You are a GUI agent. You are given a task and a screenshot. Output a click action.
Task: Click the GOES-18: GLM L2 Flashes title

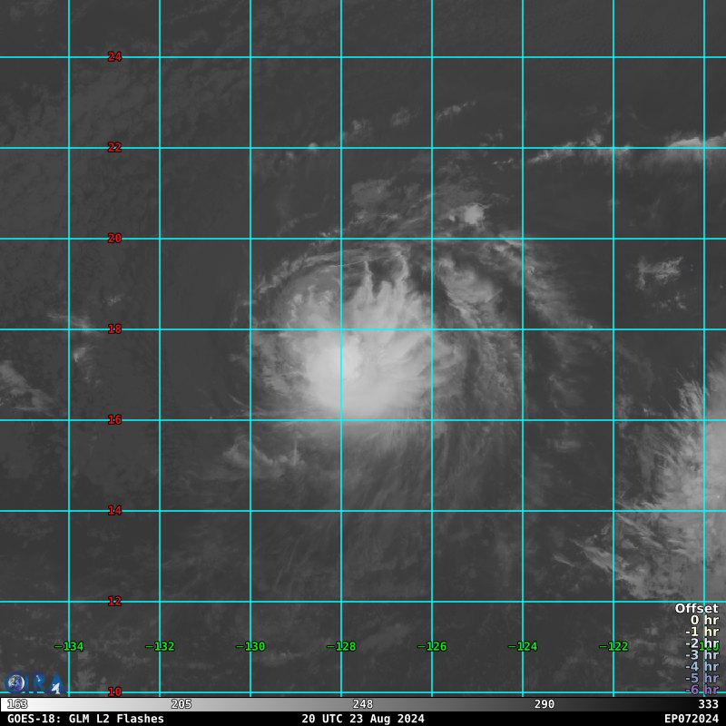point(85,719)
